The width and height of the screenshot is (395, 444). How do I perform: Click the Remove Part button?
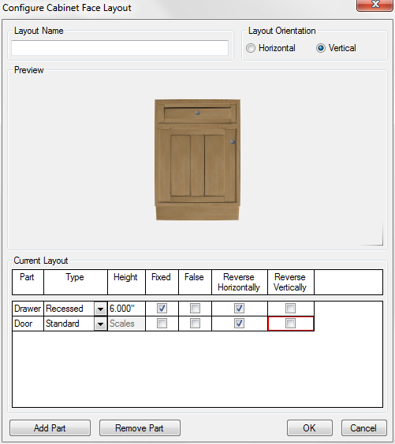140,427
